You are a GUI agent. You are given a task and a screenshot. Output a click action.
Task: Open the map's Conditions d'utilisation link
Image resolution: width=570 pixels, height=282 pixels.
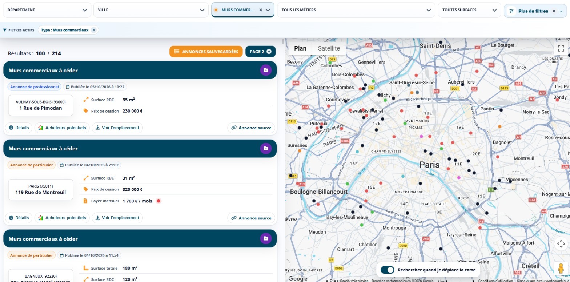point(495,281)
